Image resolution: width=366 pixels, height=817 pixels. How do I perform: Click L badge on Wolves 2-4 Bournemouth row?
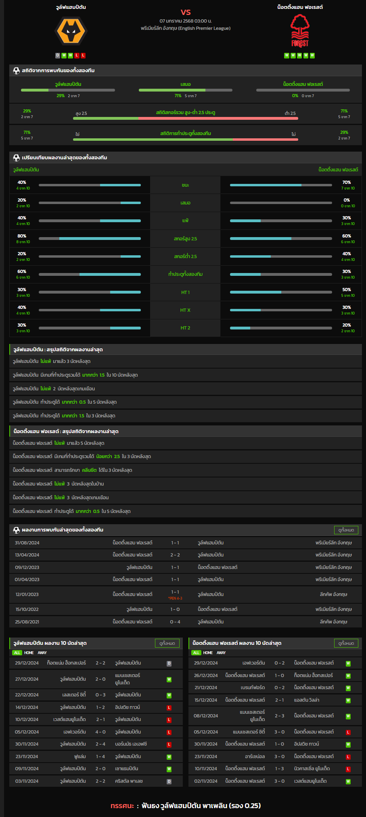coord(169,744)
